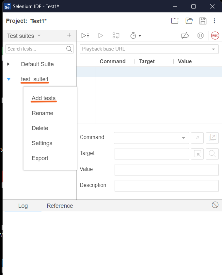Select Rename in the context menu
Image resolution: width=222 pixels, height=275 pixels.
point(42,113)
